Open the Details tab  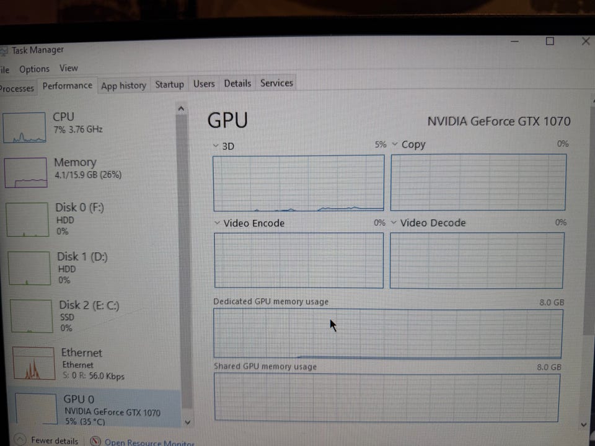[237, 84]
